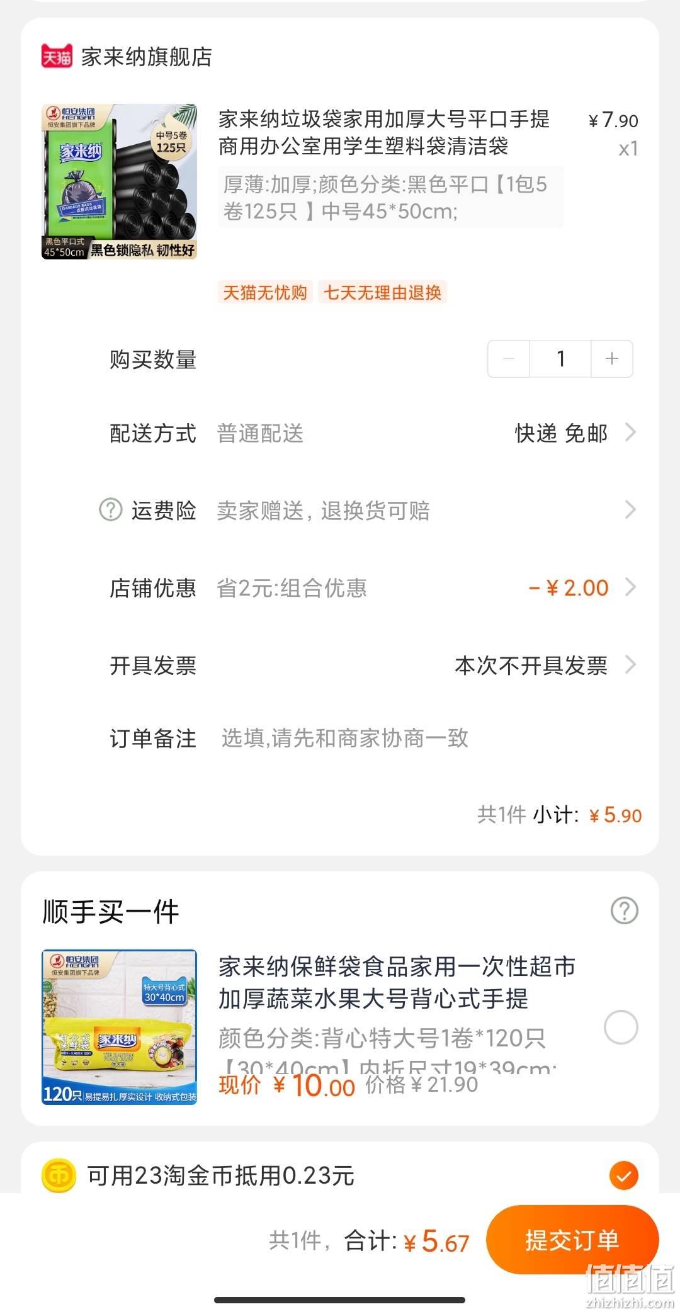Open the 顺手买一件 help icon
680x1314 pixels.
pyautogui.click(x=624, y=910)
